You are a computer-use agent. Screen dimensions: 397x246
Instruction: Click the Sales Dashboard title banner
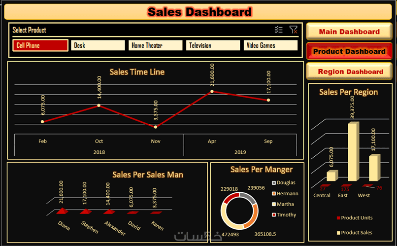coord(198,12)
